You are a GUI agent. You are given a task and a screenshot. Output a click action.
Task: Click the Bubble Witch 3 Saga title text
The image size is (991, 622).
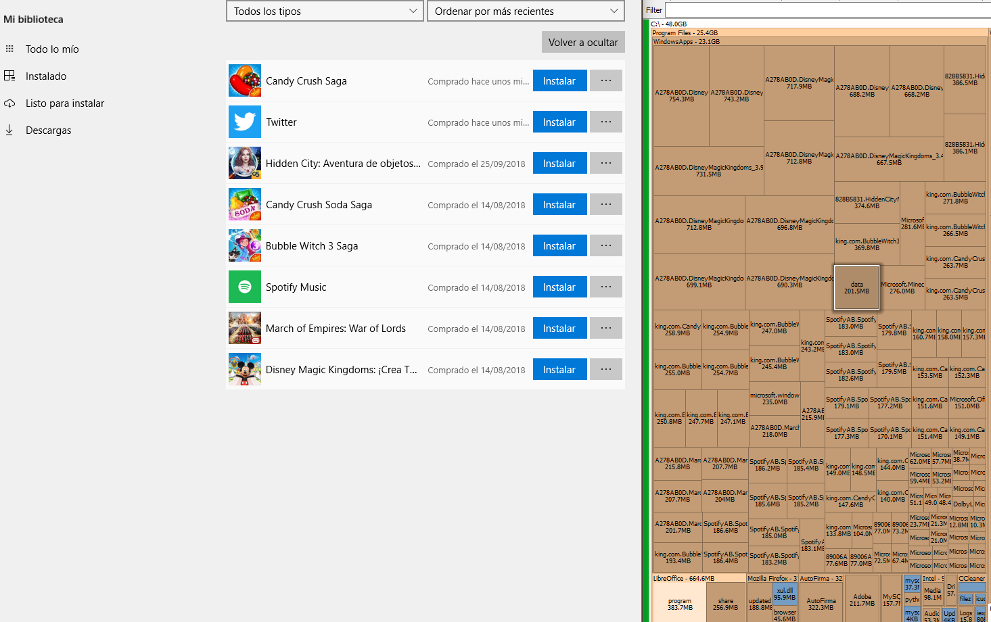tap(312, 246)
